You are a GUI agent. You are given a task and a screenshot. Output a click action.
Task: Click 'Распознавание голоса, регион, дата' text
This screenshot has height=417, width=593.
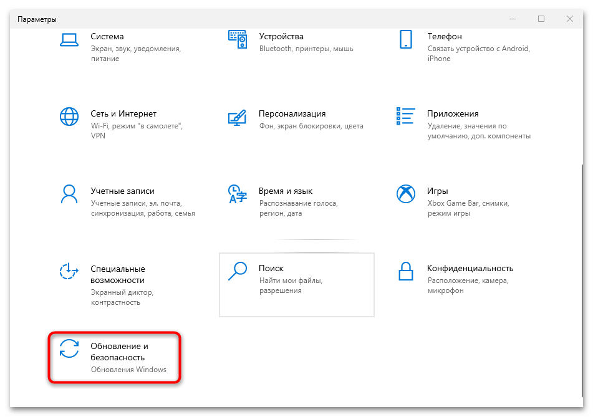[x=299, y=208]
